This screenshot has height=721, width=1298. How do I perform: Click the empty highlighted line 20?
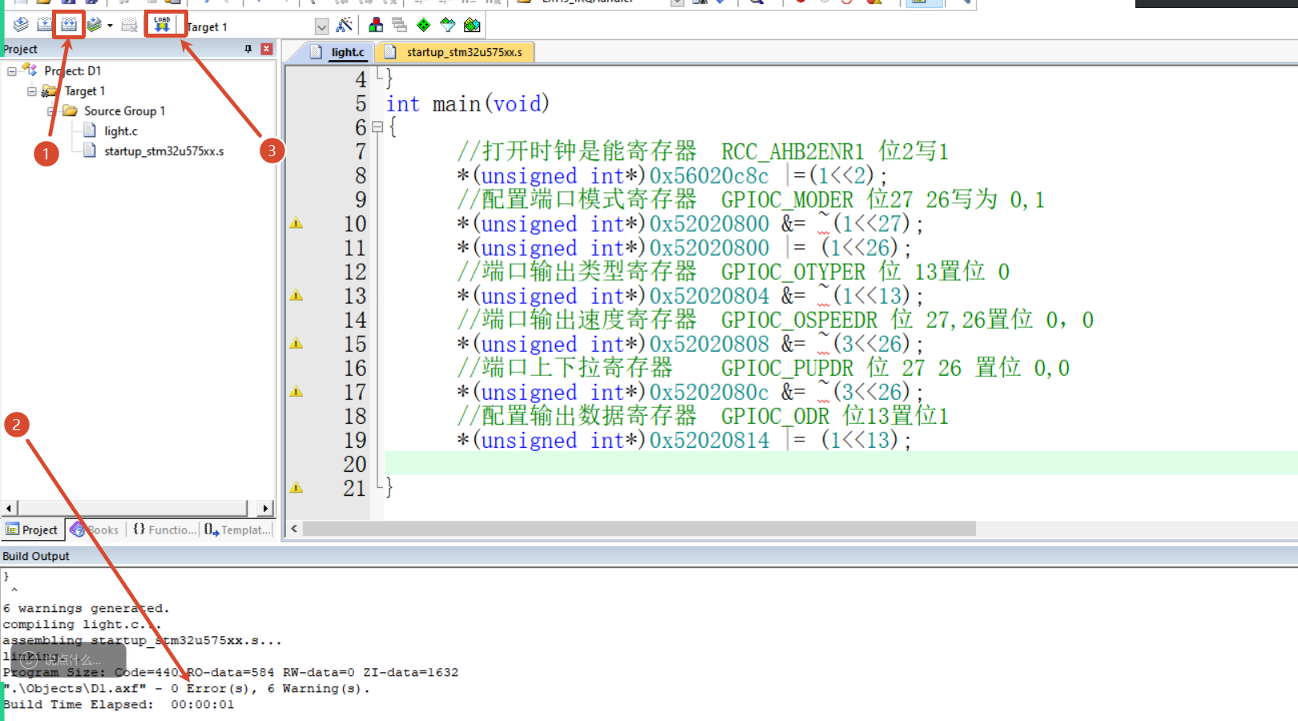pos(840,464)
